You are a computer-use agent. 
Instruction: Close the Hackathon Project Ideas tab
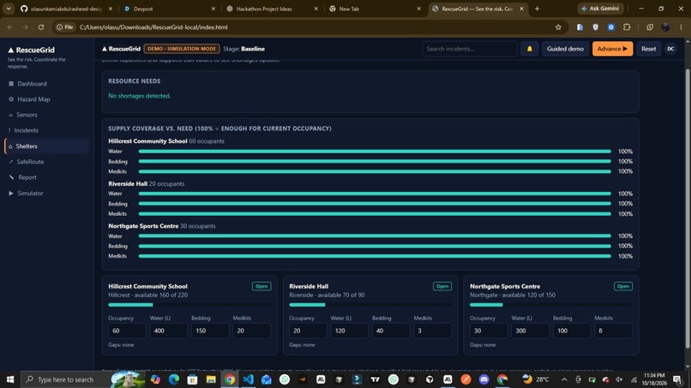[x=316, y=9]
